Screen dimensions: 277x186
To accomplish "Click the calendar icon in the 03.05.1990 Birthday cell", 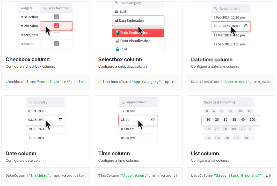I will click(60, 120).
